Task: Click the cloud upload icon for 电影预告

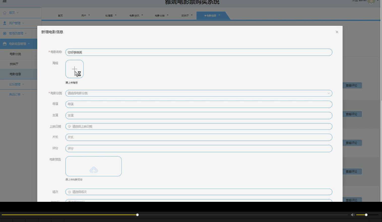Action: click(94, 170)
